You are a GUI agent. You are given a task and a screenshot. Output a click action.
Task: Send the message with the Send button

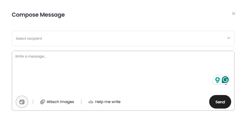220,102
